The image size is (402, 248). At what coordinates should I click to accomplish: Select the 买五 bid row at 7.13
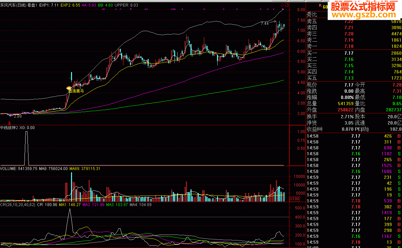tap(354, 78)
